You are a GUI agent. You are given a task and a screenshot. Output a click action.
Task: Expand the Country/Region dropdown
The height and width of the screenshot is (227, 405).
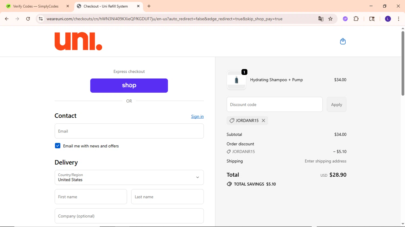(129, 177)
